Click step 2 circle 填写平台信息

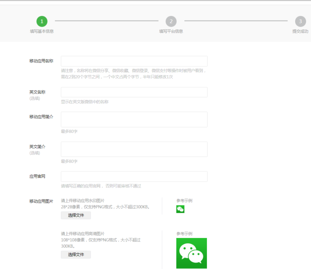[171, 21]
